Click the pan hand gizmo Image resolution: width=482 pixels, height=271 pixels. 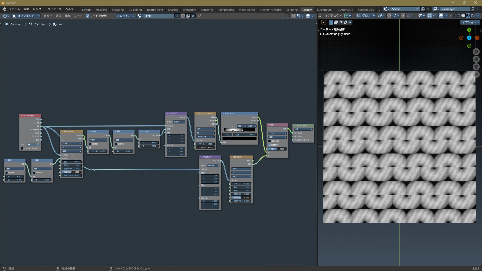476,59
